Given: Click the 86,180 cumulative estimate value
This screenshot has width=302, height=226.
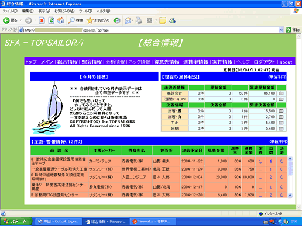Looking at the screenshot, I should tap(269, 93).
